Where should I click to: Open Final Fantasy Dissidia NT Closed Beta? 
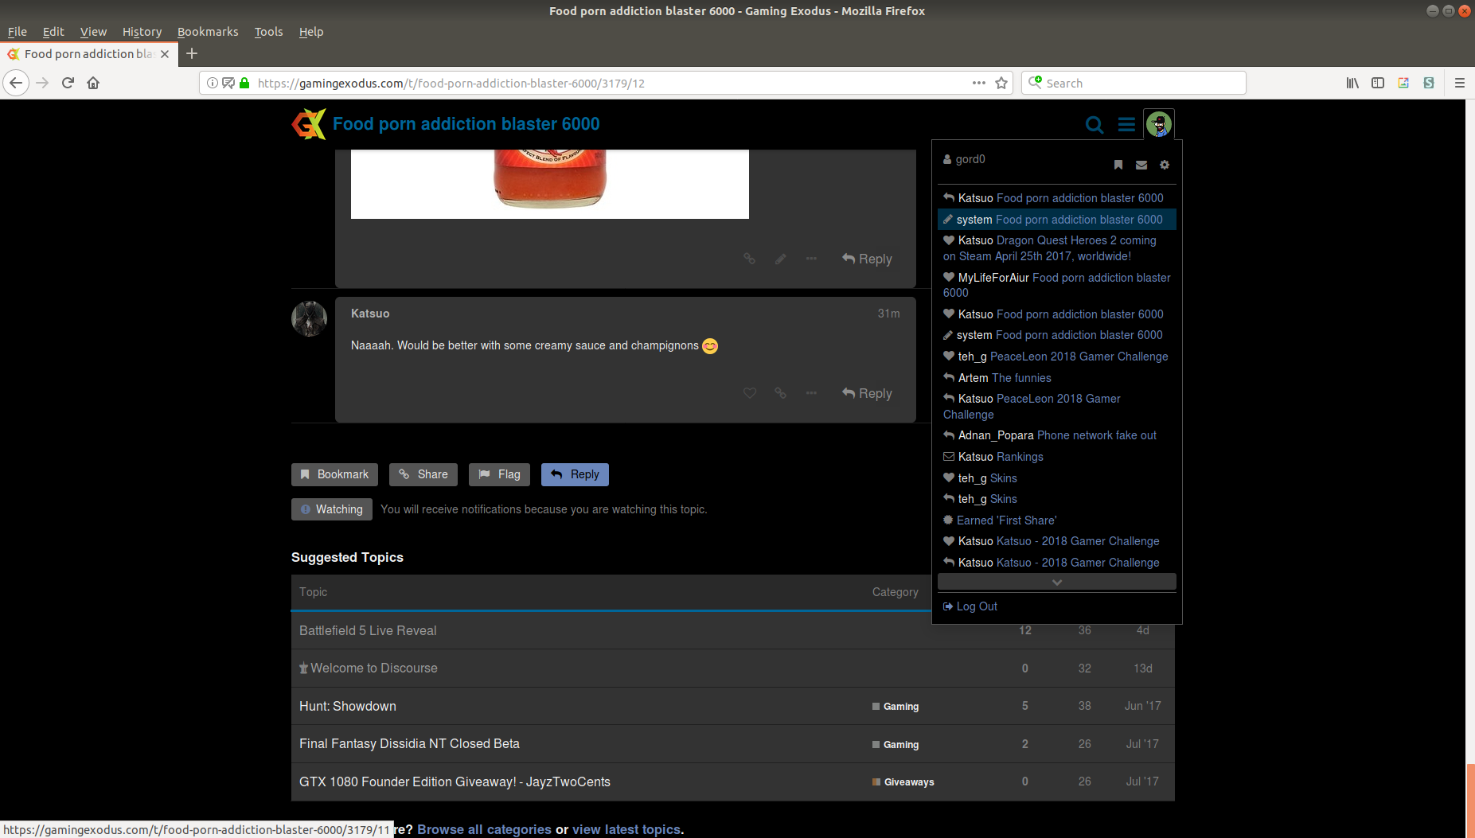409,743
